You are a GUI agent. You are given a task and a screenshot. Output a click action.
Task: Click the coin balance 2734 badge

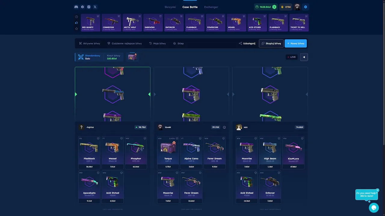pyautogui.click(x=286, y=7)
